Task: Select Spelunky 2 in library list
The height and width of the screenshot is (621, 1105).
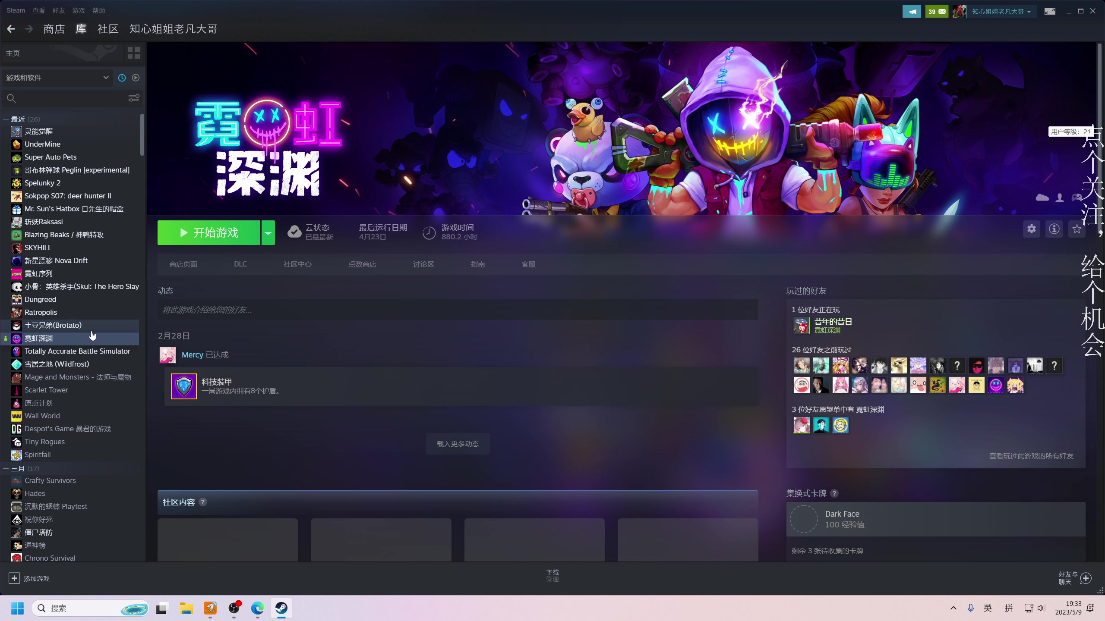Action: pos(70,183)
